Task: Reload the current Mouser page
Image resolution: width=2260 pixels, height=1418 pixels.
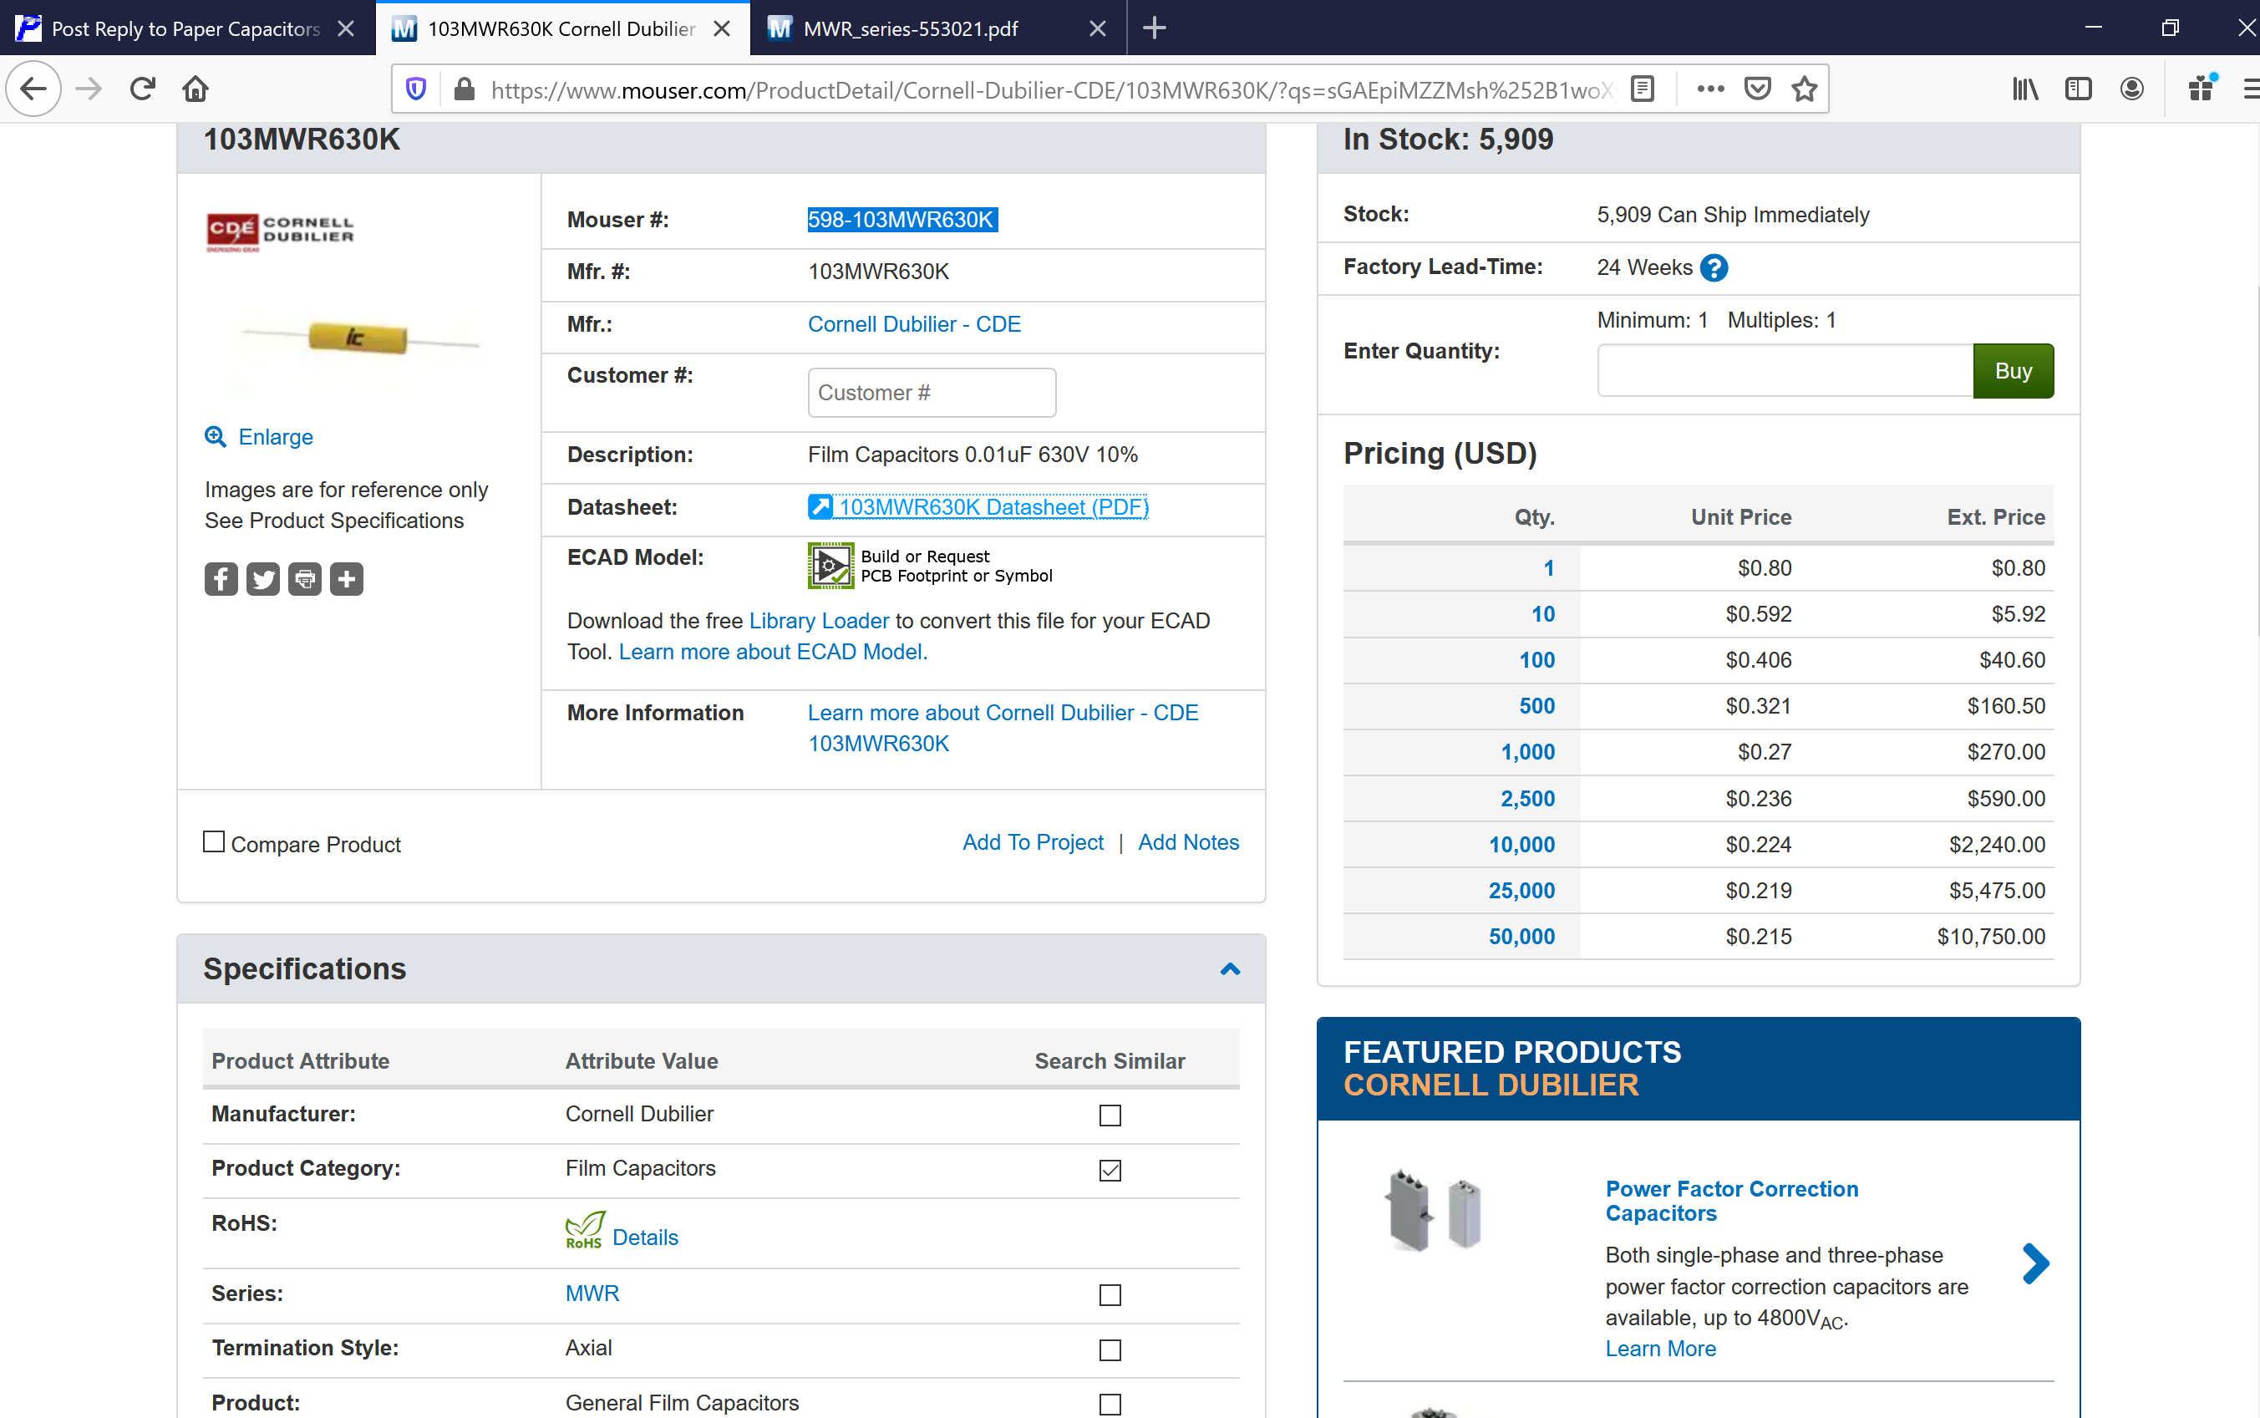Action: click(143, 89)
